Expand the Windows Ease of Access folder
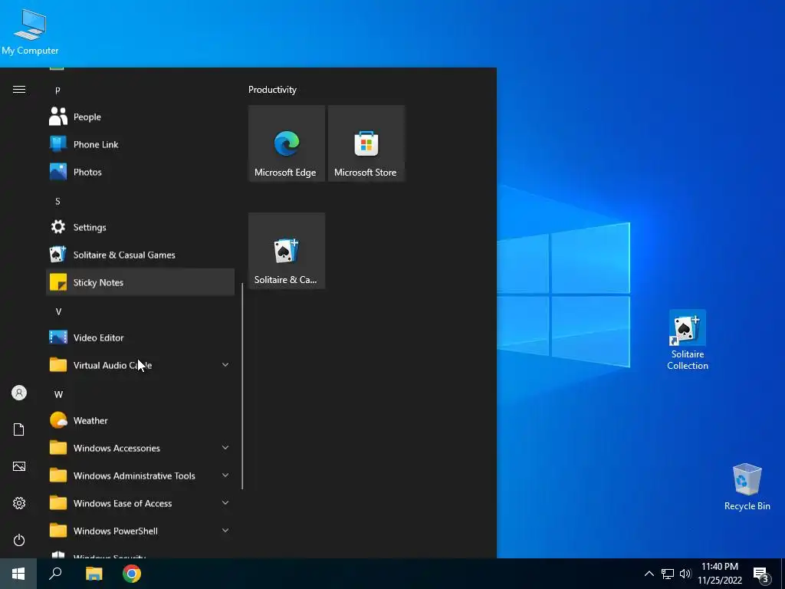This screenshot has width=785, height=589. 140,503
